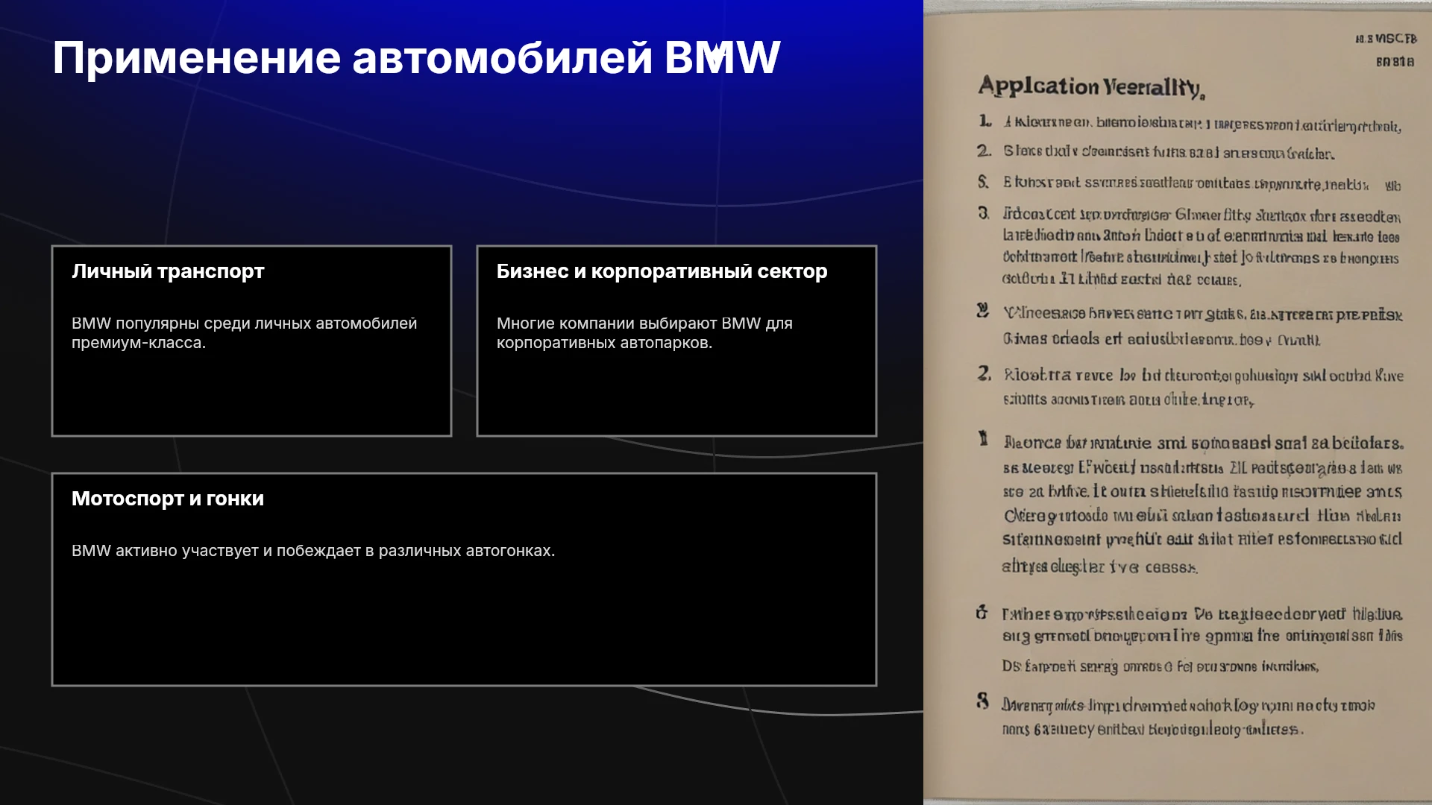Click the last paragraph in the document image

pyautogui.click(x=1175, y=716)
